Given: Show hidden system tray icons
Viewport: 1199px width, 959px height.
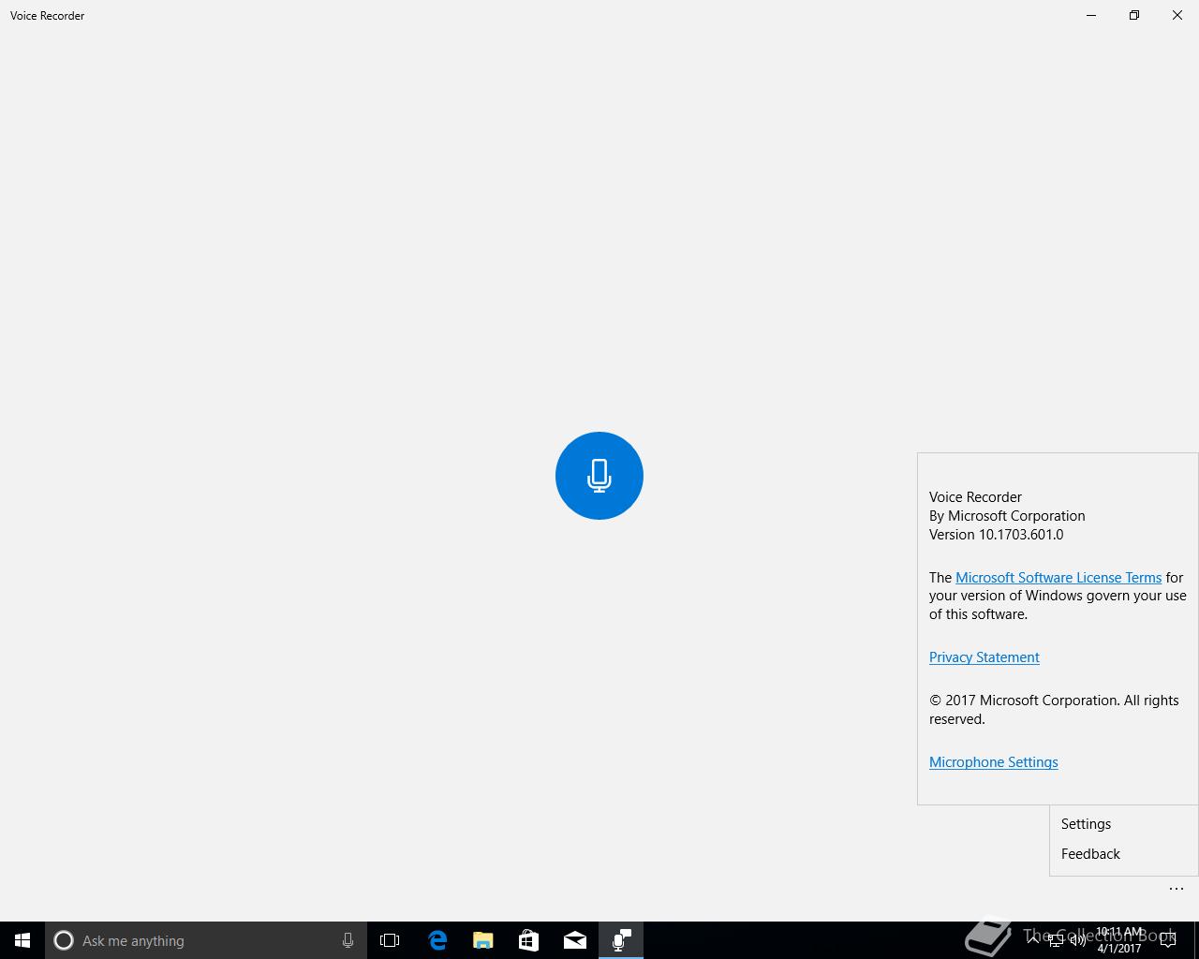Looking at the screenshot, I should coord(1033,940).
